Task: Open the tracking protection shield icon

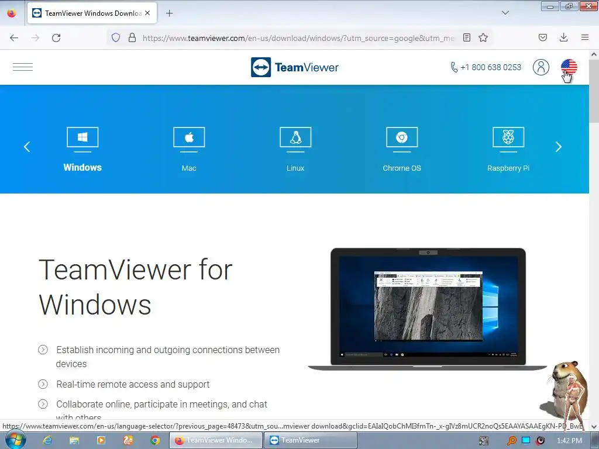Action: click(116, 37)
